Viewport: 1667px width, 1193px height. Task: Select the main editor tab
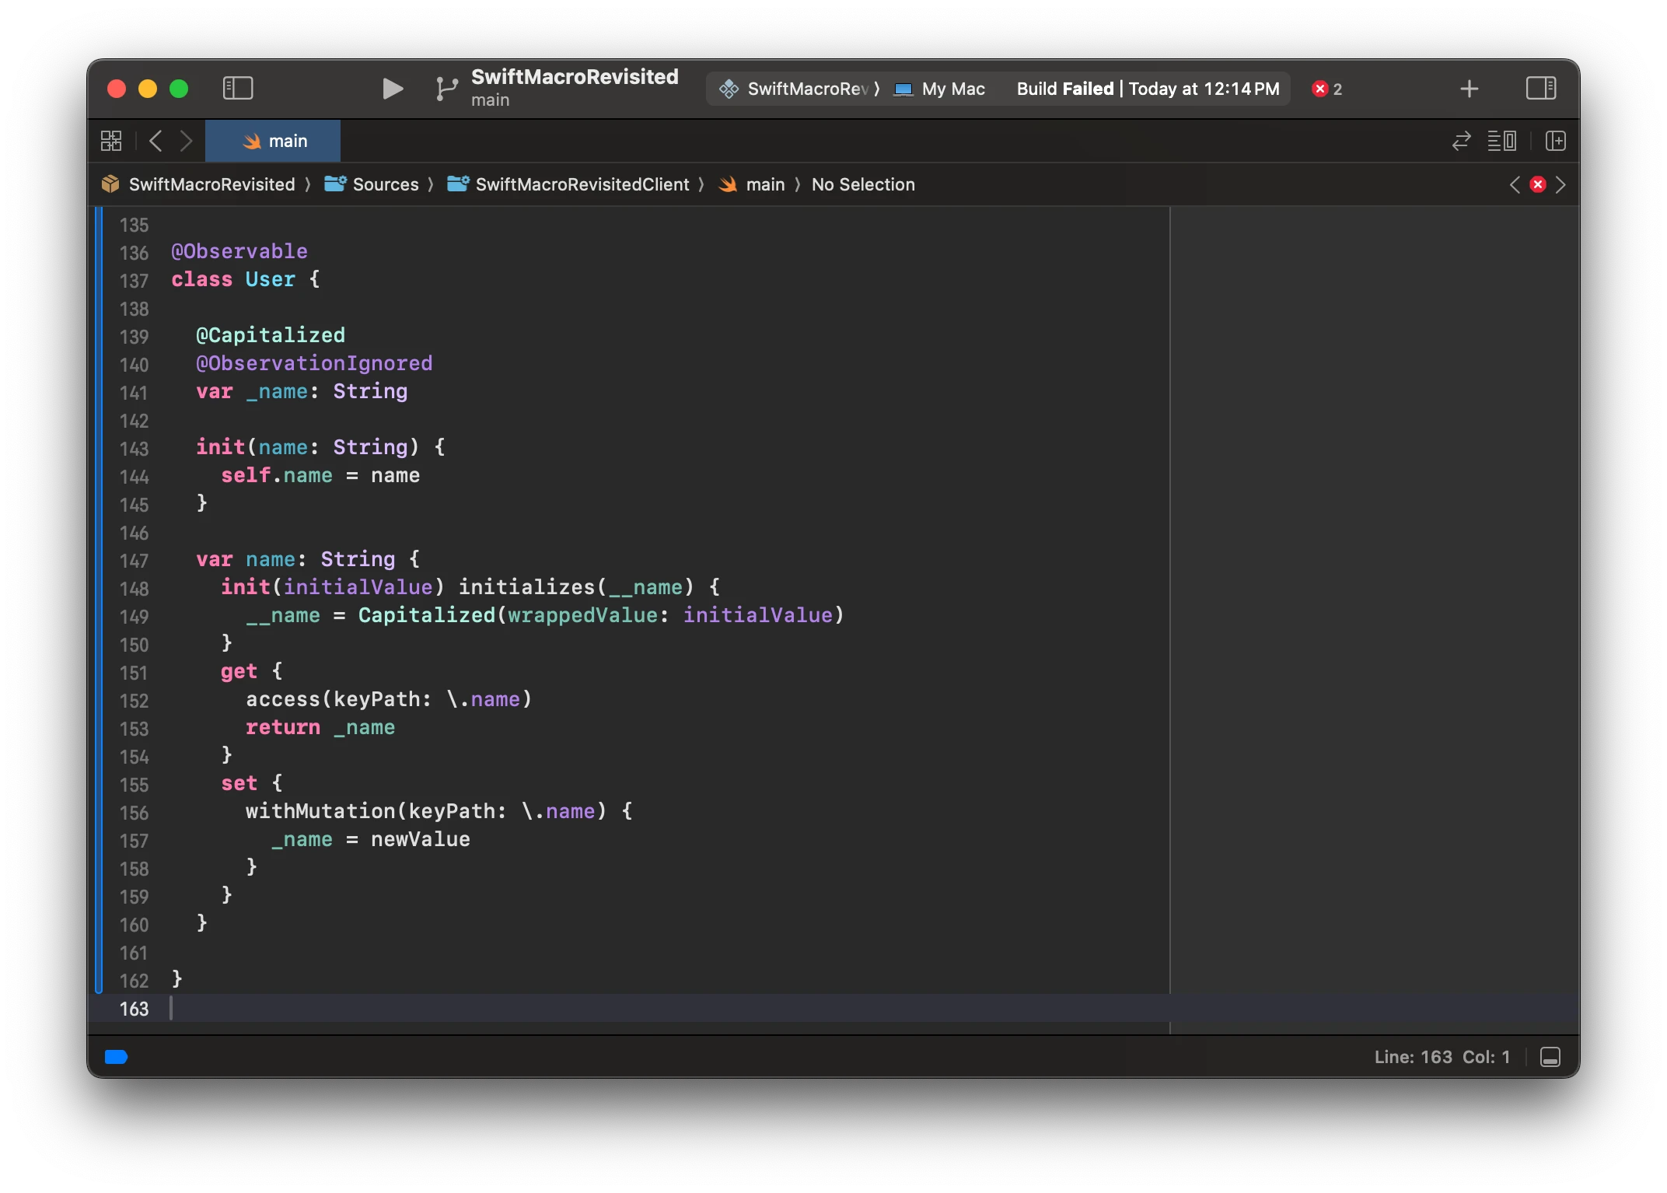[273, 141]
